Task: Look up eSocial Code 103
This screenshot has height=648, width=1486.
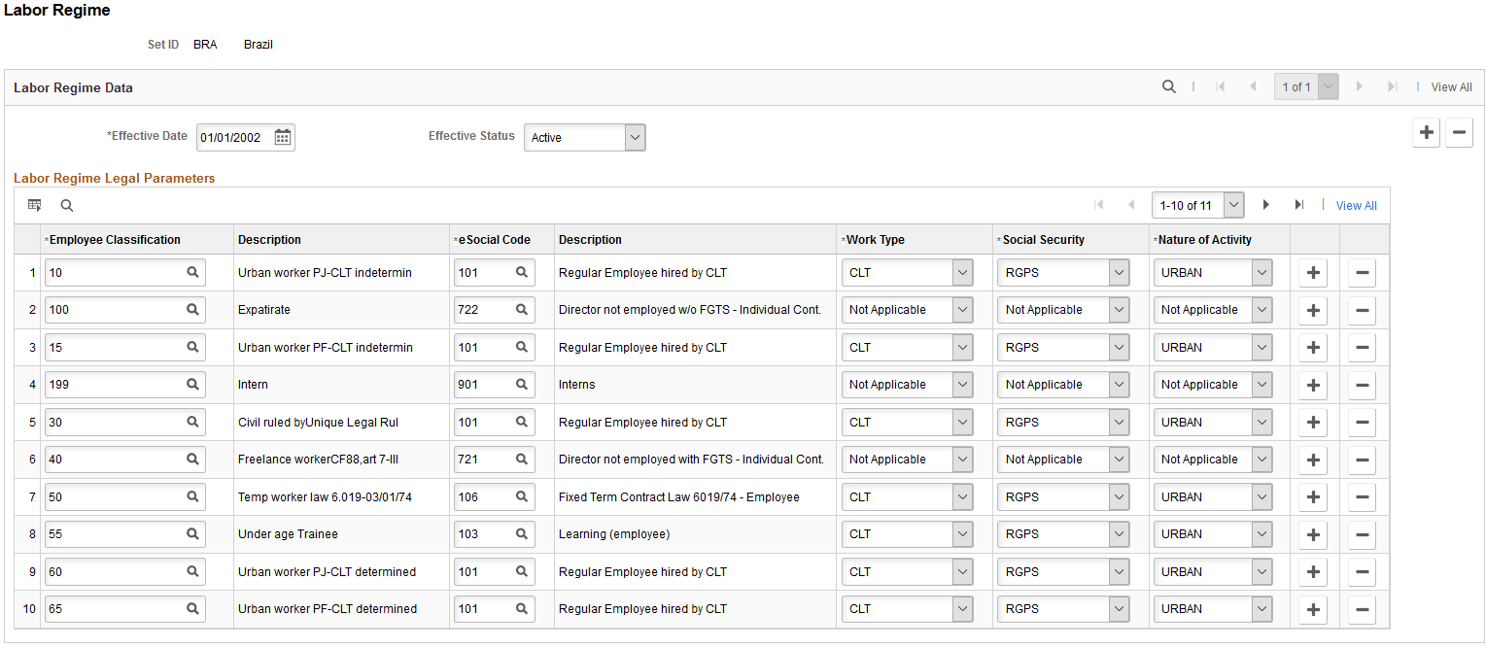Action: (522, 534)
